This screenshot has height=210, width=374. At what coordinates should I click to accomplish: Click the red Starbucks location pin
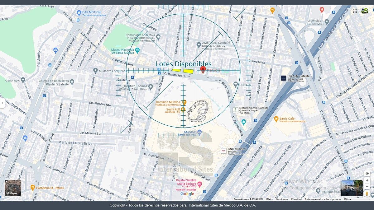point(203,69)
